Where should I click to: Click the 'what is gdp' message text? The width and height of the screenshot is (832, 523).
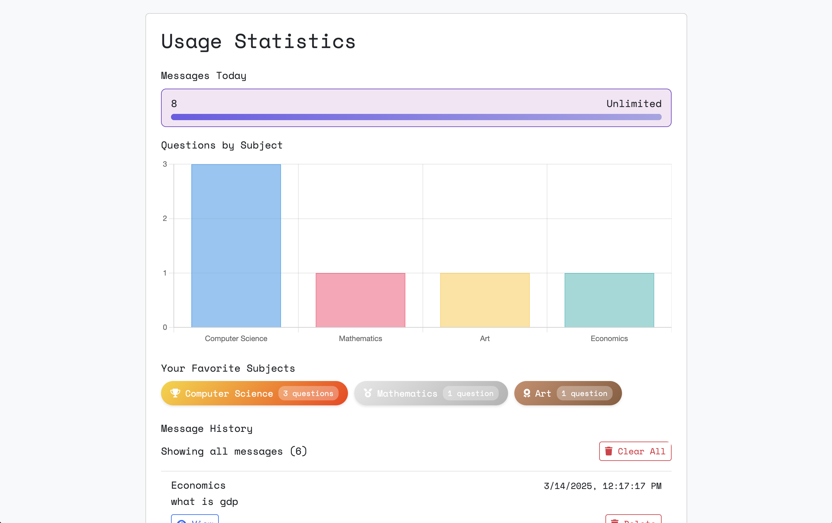(x=204, y=501)
